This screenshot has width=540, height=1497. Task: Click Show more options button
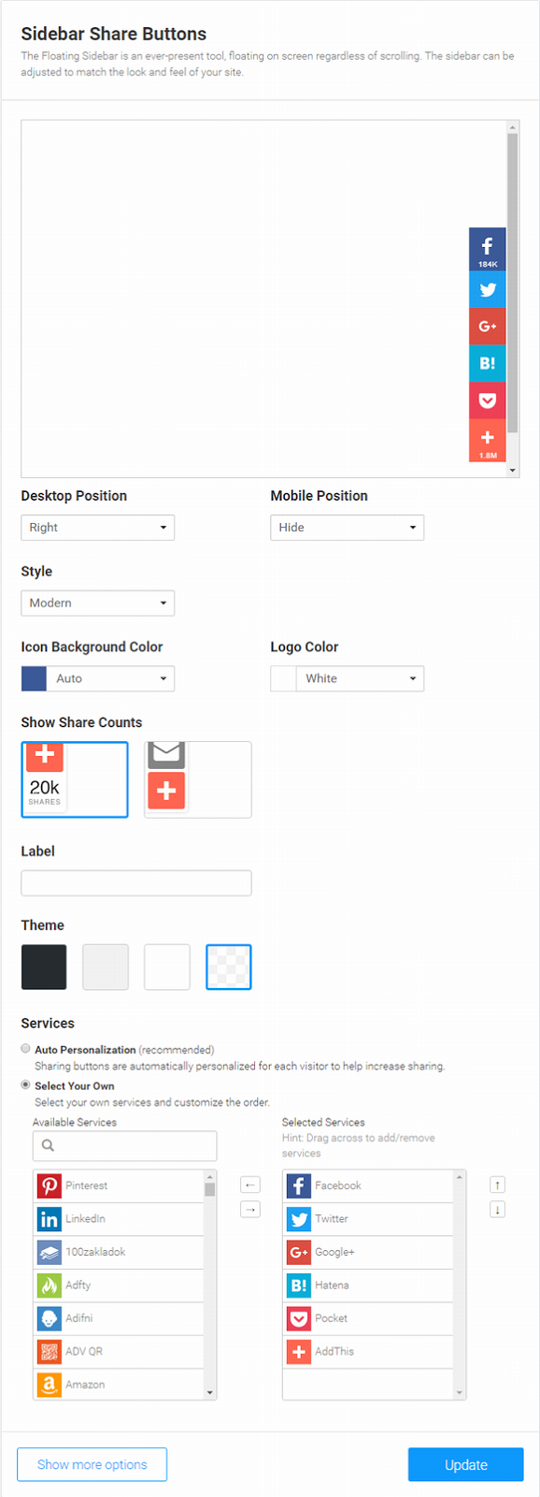click(92, 1464)
